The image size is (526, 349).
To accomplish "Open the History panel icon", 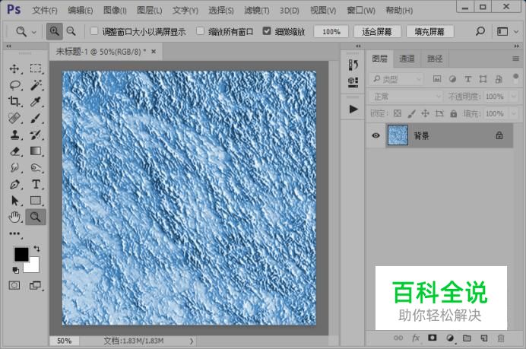I will [353, 65].
